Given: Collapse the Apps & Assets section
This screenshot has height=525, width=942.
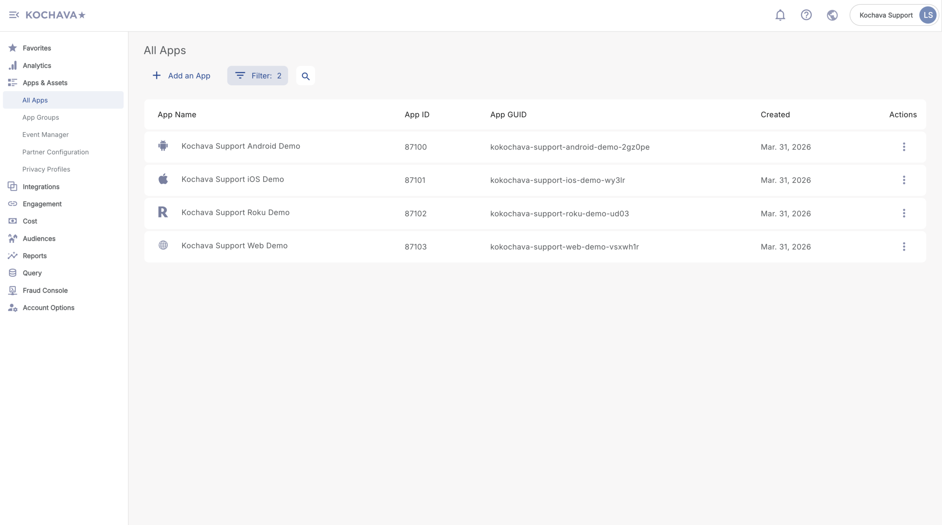Looking at the screenshot, I should point(45,83).
